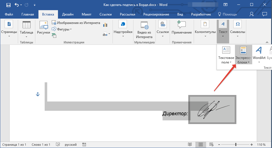Switch to Web Layout view
The height and width of the screenshot is (148, 272).
(211, 145)
